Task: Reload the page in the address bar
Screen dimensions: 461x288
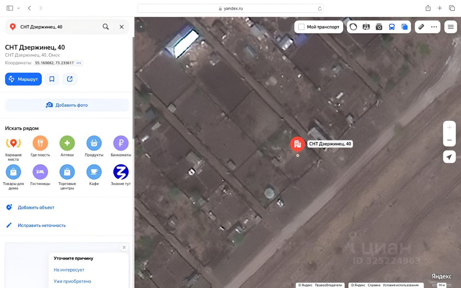Action: 319,8
